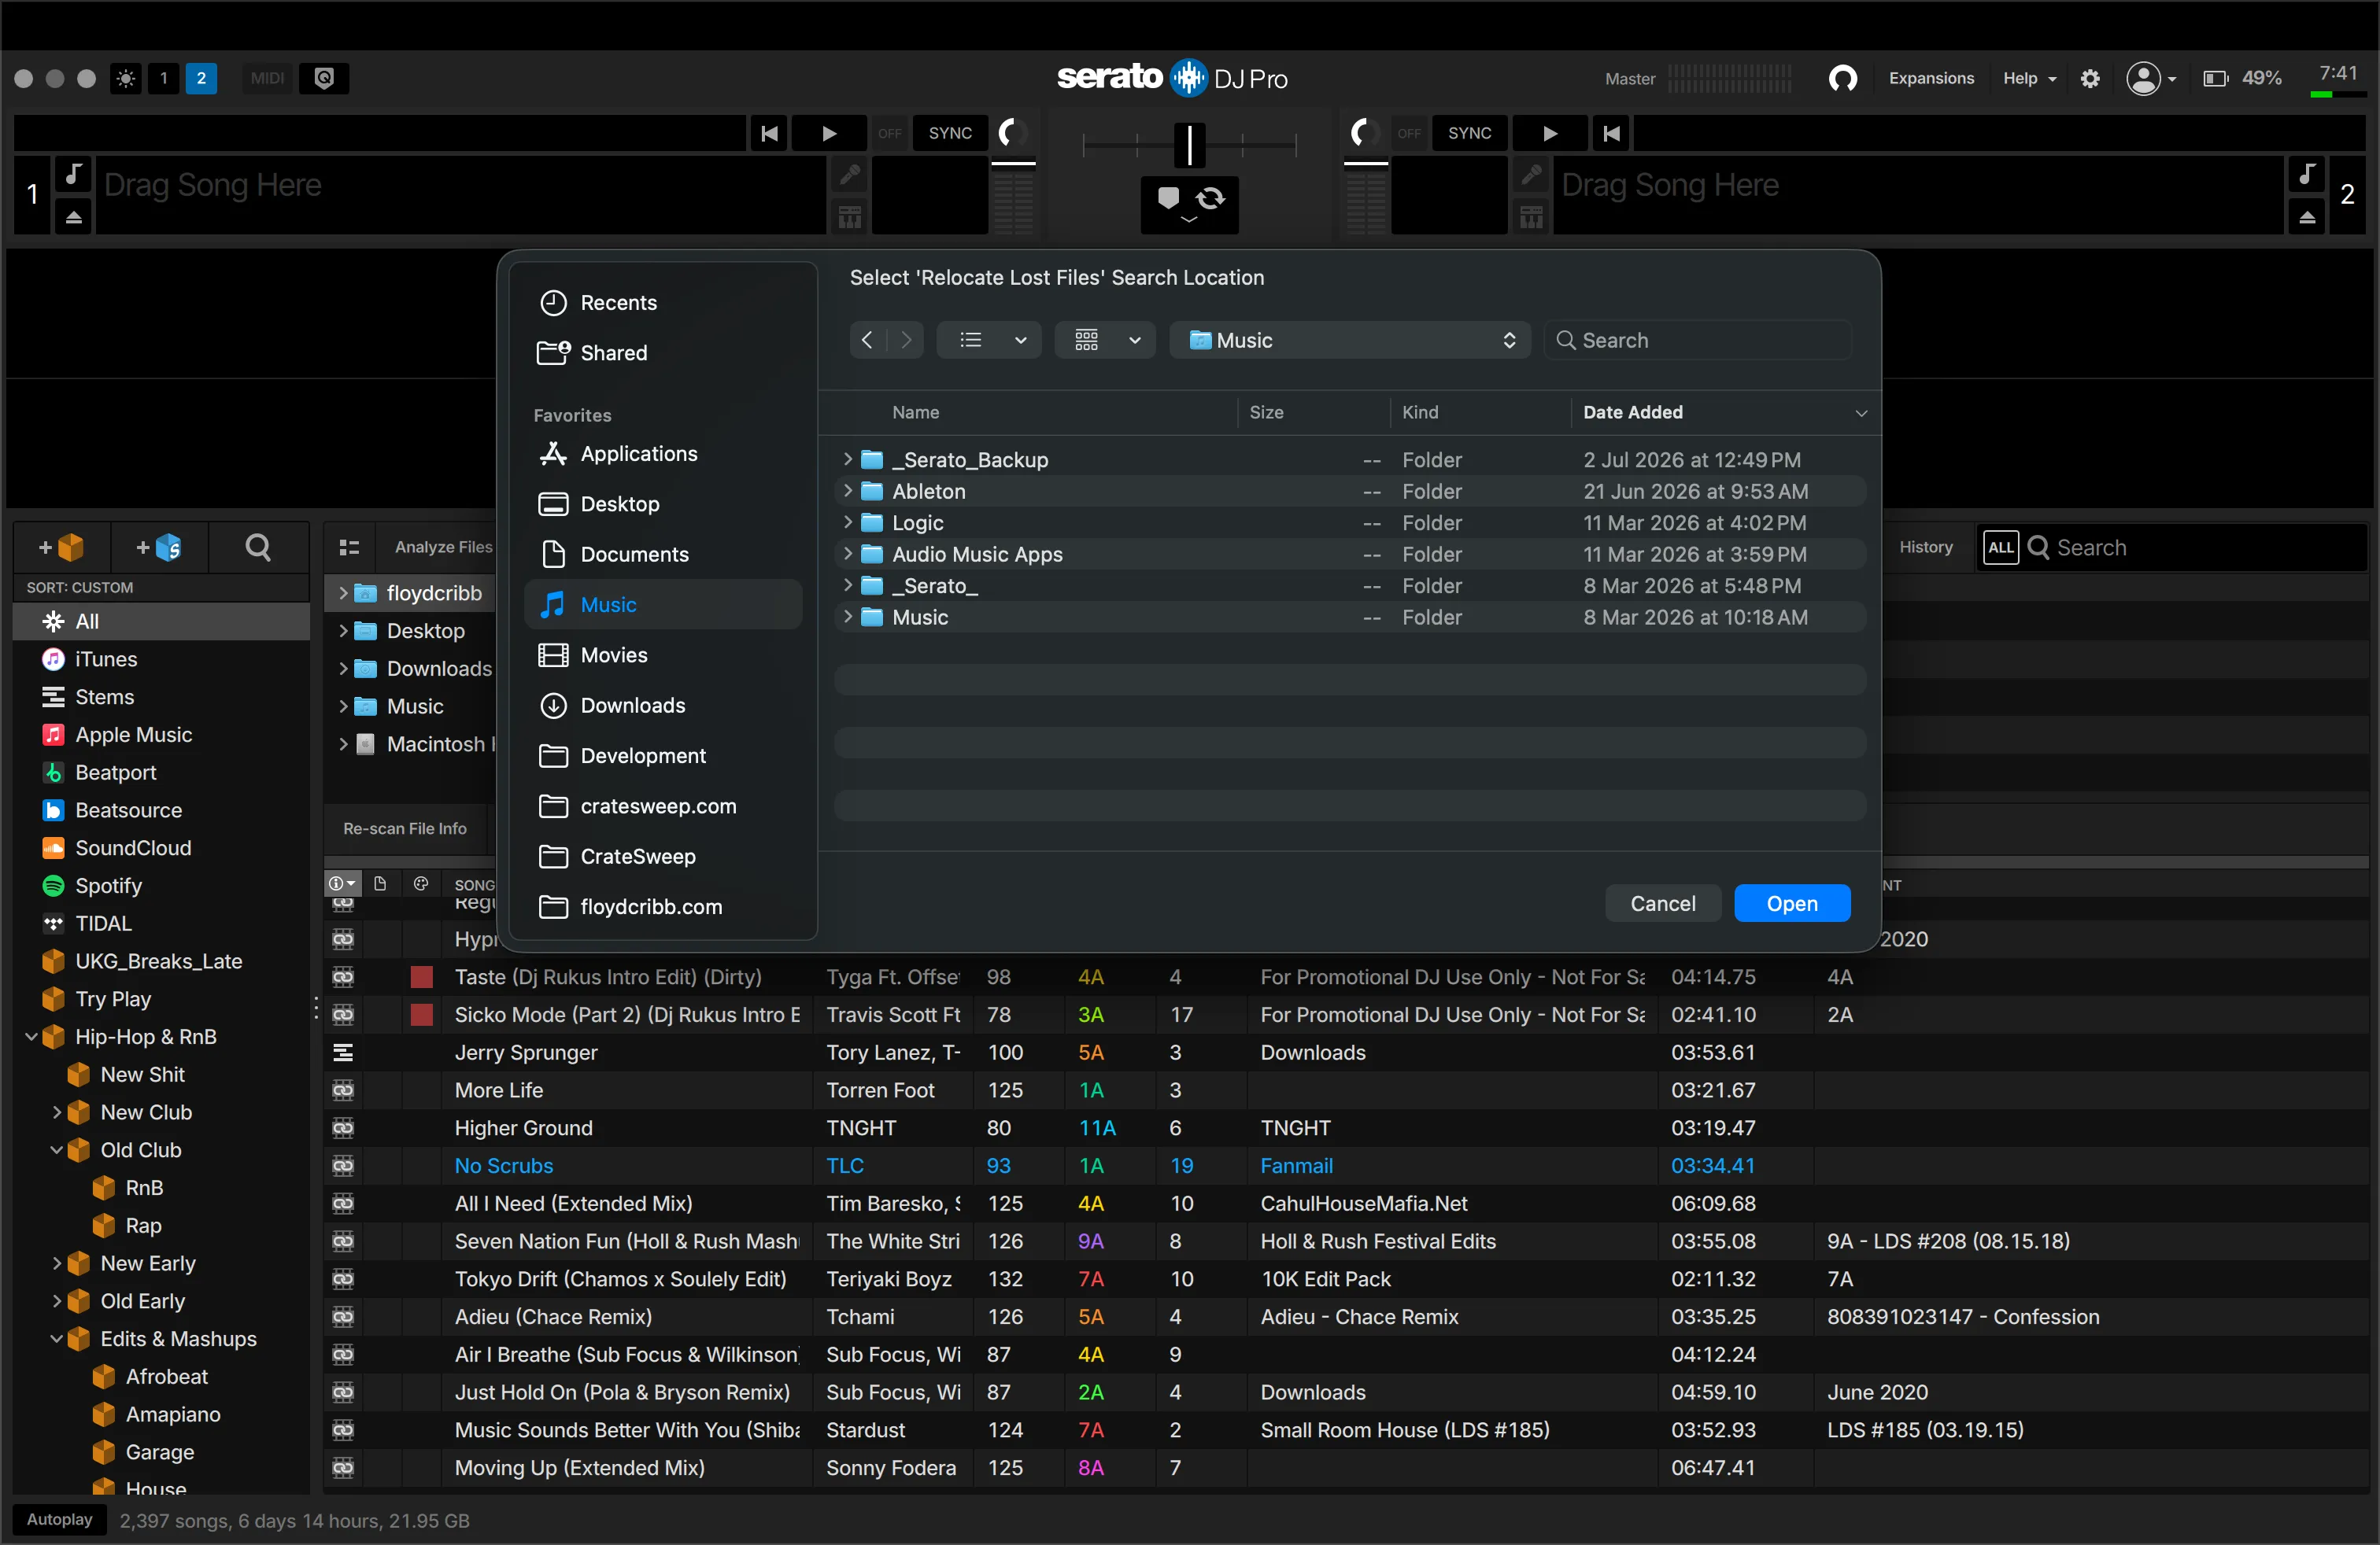This screenshot has width=2380, height=1545.
Task: Toggle ALL search fields filter
Action: pos(2000,547)
